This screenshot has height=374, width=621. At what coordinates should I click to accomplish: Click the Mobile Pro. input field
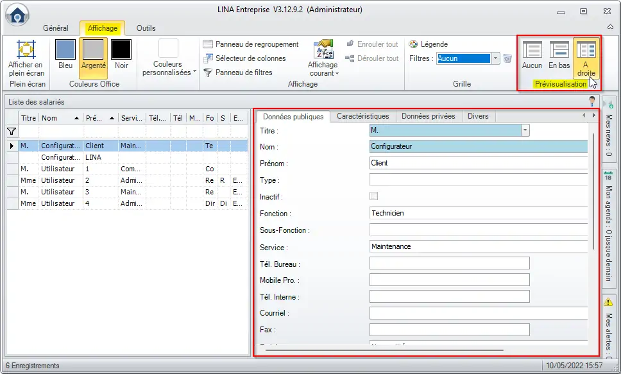(450, 280)
